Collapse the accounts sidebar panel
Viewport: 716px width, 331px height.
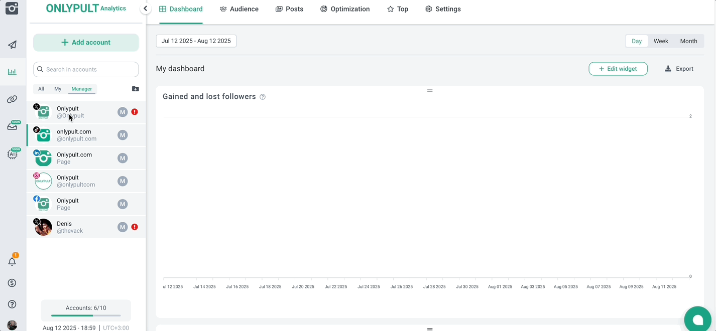click(x=145, y=9)
